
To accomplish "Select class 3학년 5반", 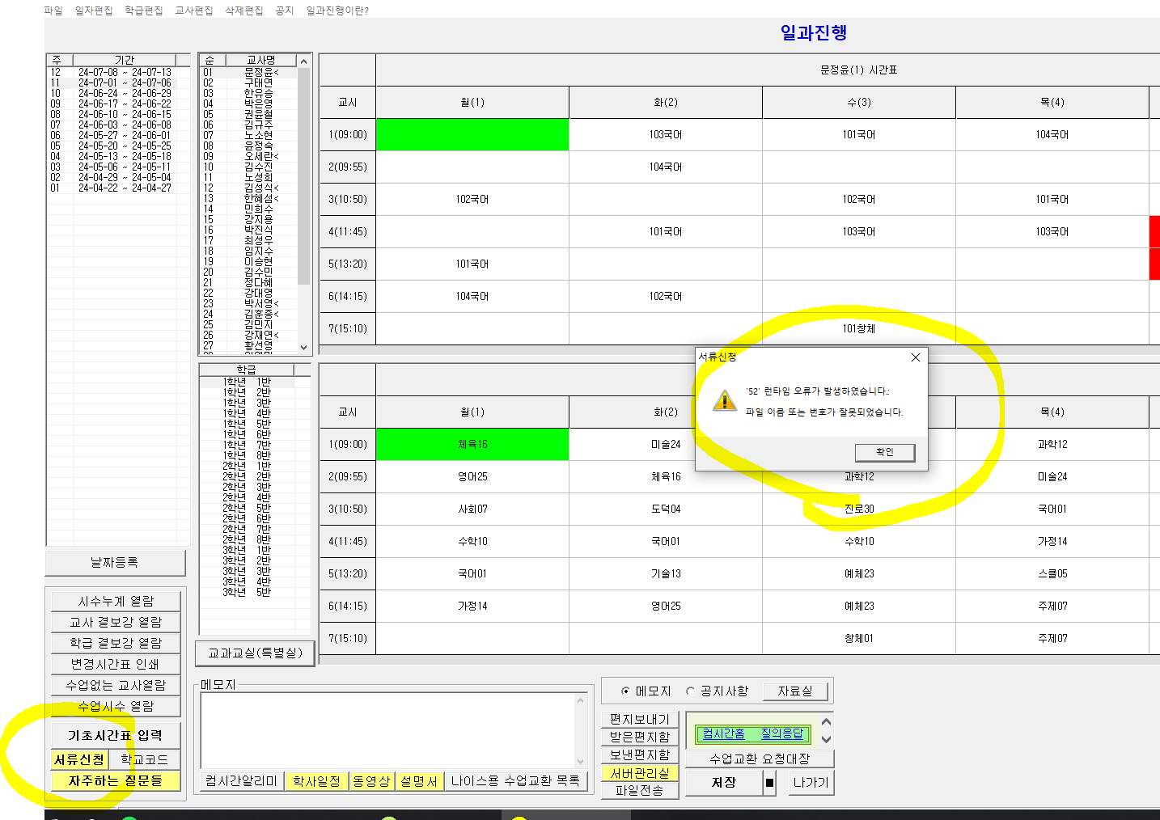I will tap(247, 592).
